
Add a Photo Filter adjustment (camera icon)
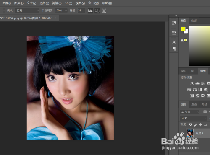click(206, 90)
